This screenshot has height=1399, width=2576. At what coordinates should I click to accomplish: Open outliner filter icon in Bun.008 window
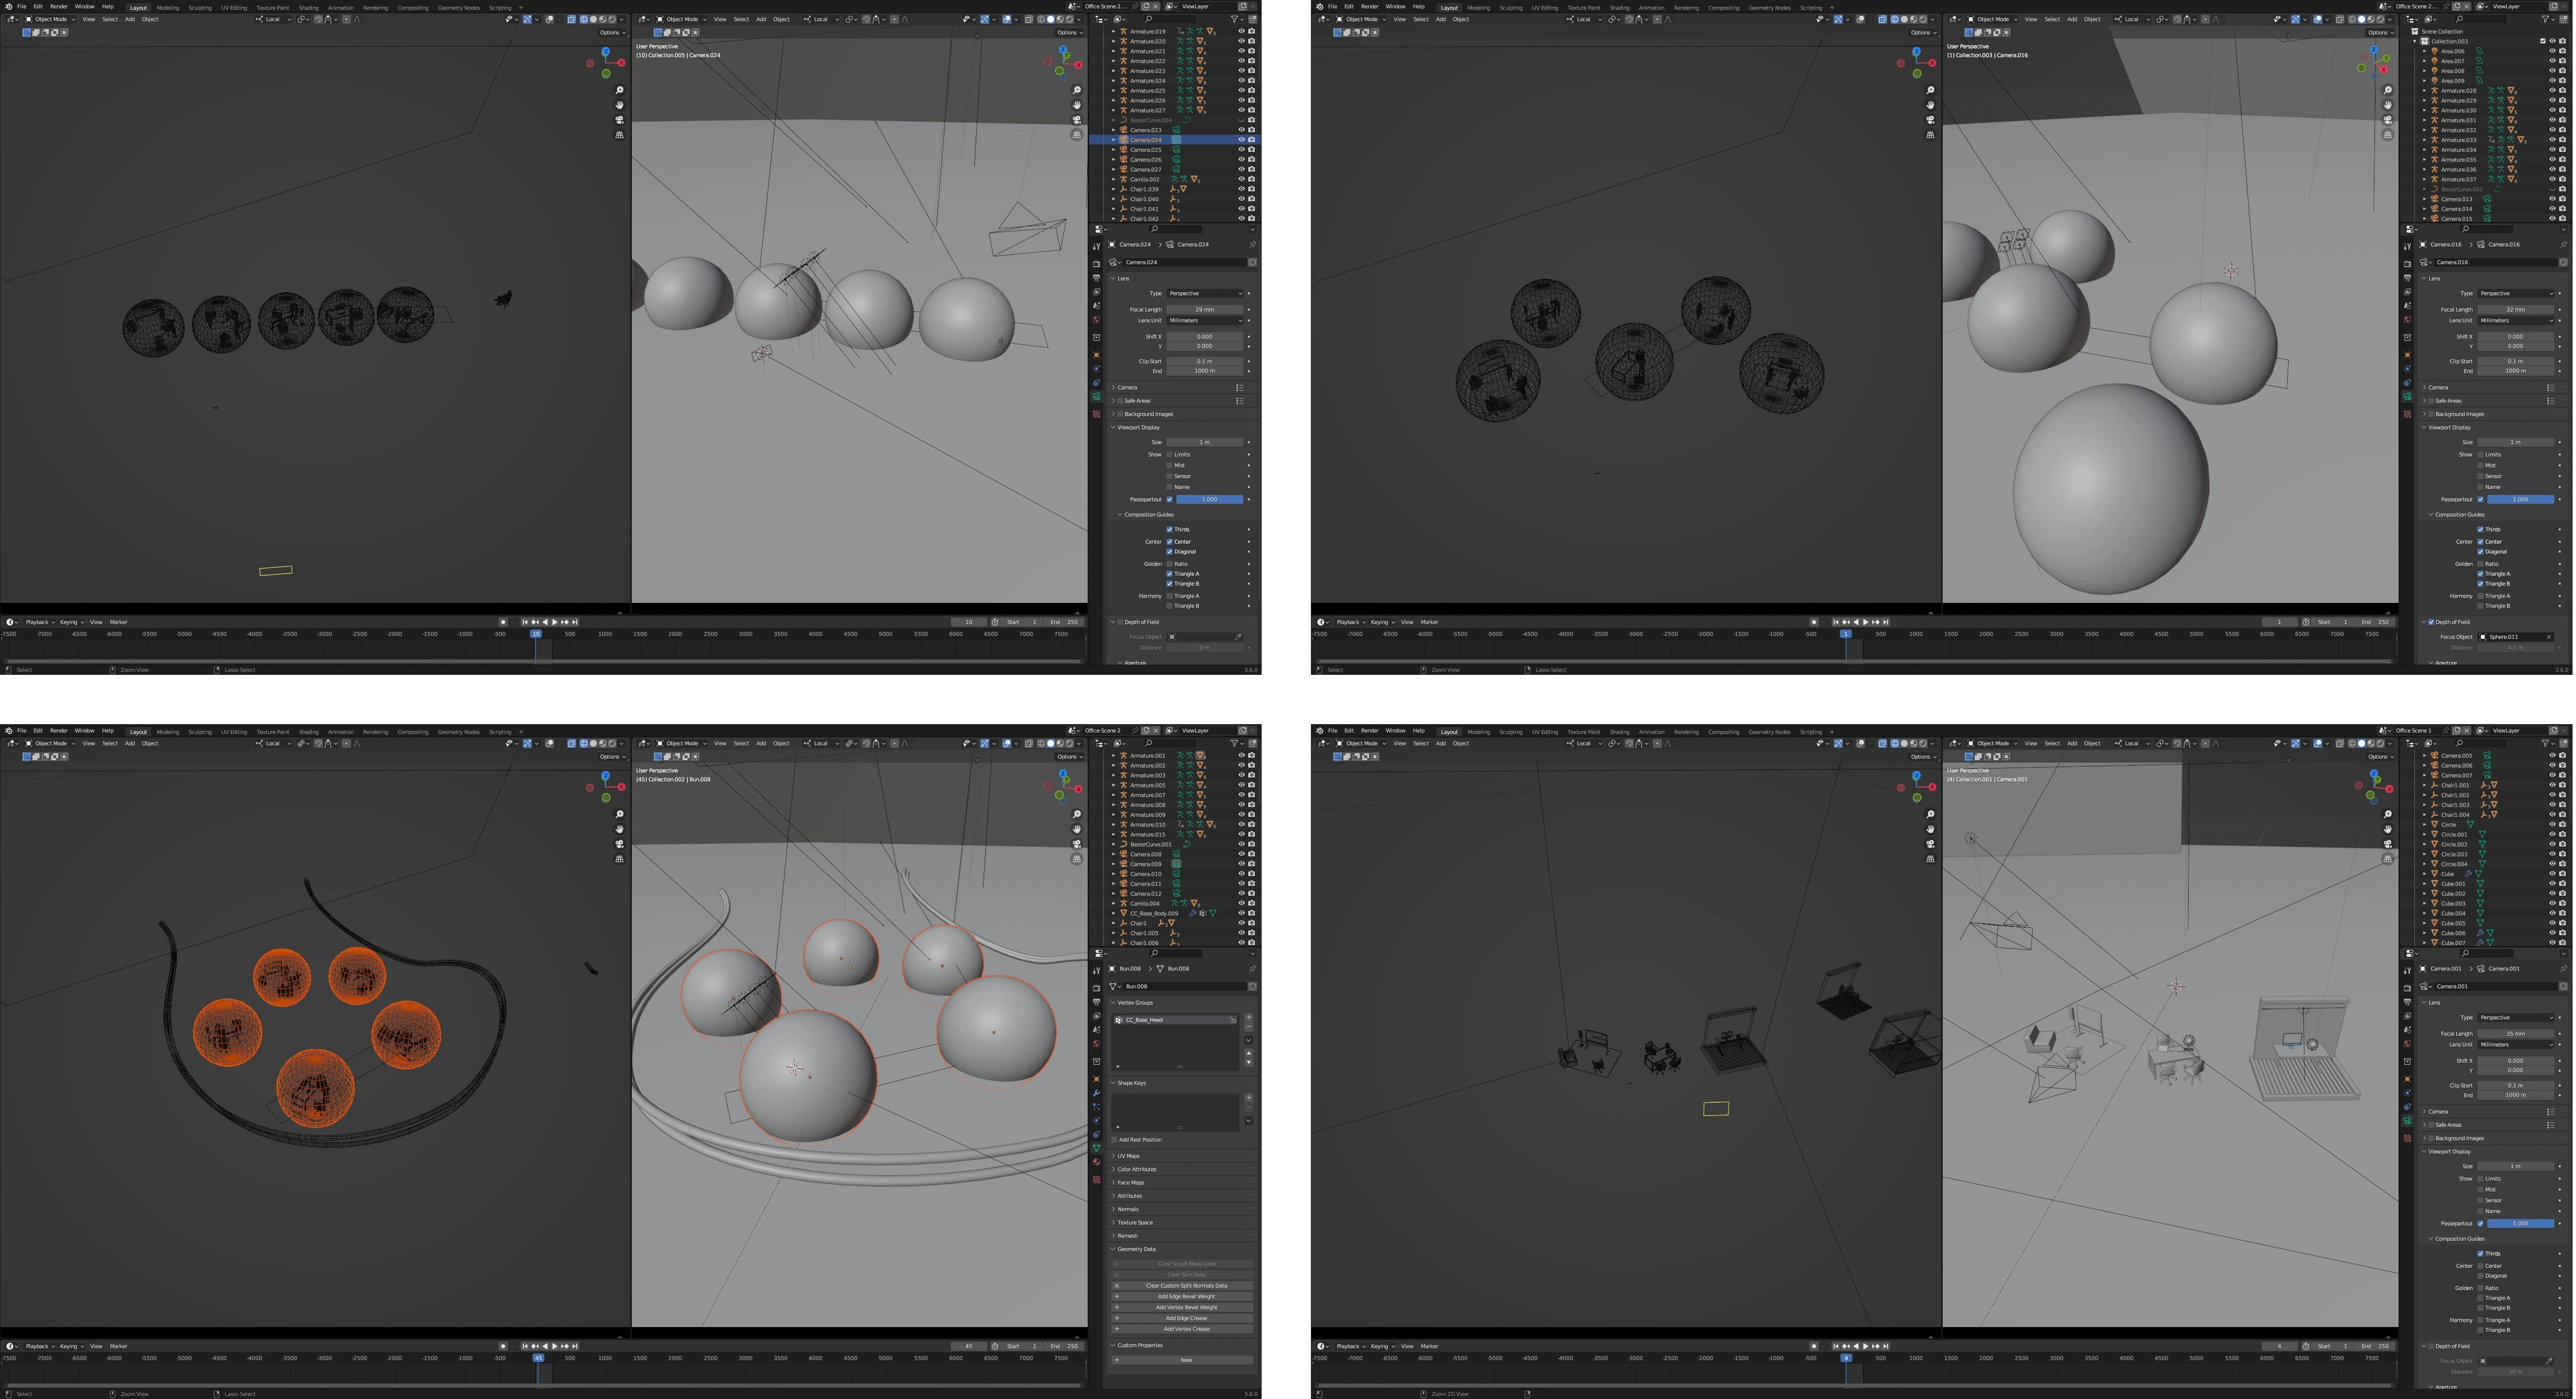(x=1238, y=743)
